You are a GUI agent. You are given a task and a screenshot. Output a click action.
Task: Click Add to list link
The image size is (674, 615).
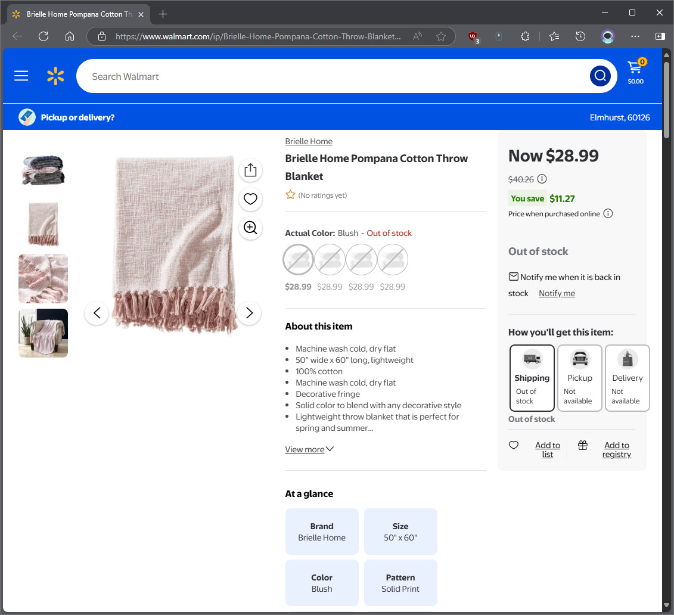point(548,449)
